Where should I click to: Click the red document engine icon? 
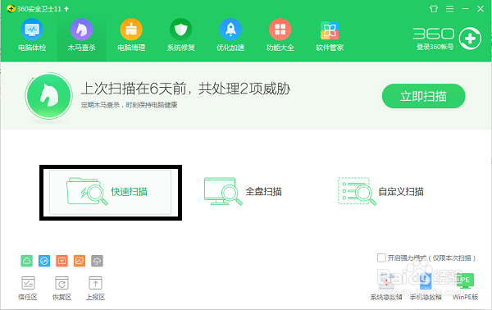[61, 261]
